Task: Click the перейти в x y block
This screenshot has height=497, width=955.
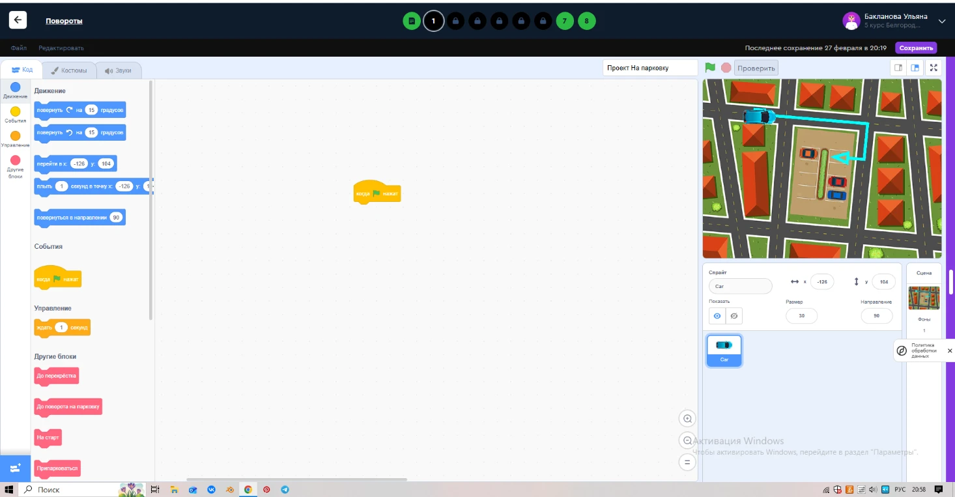Action: point(76,163)
